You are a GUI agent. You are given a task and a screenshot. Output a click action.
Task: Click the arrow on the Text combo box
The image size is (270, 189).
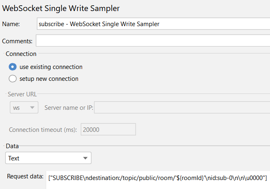[85, 158]
